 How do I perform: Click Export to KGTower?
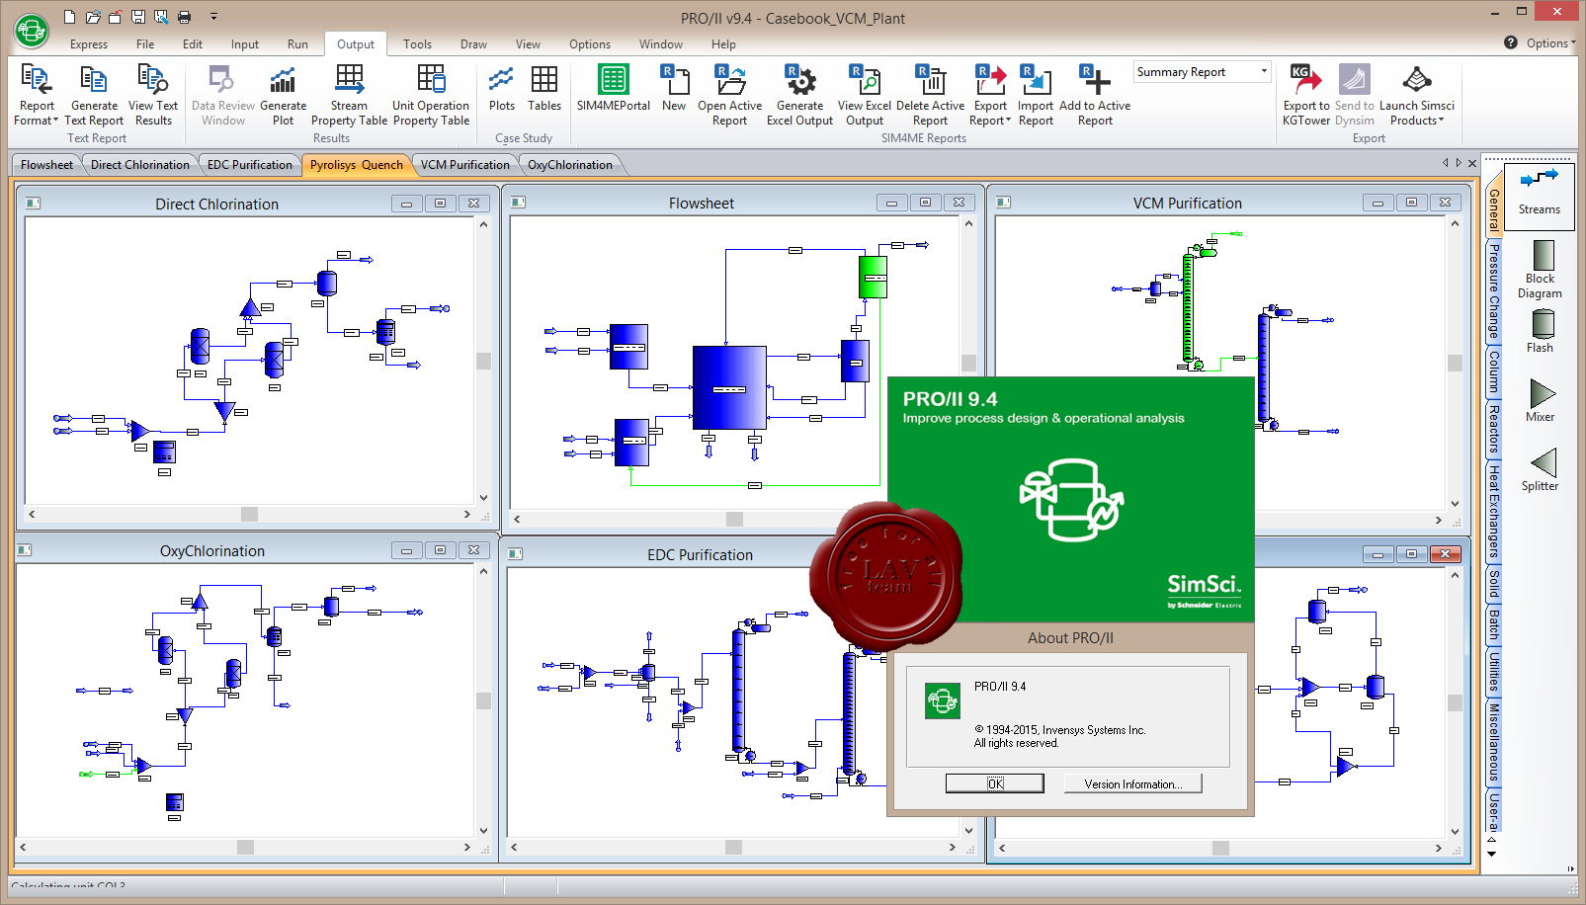[1306, 95]
